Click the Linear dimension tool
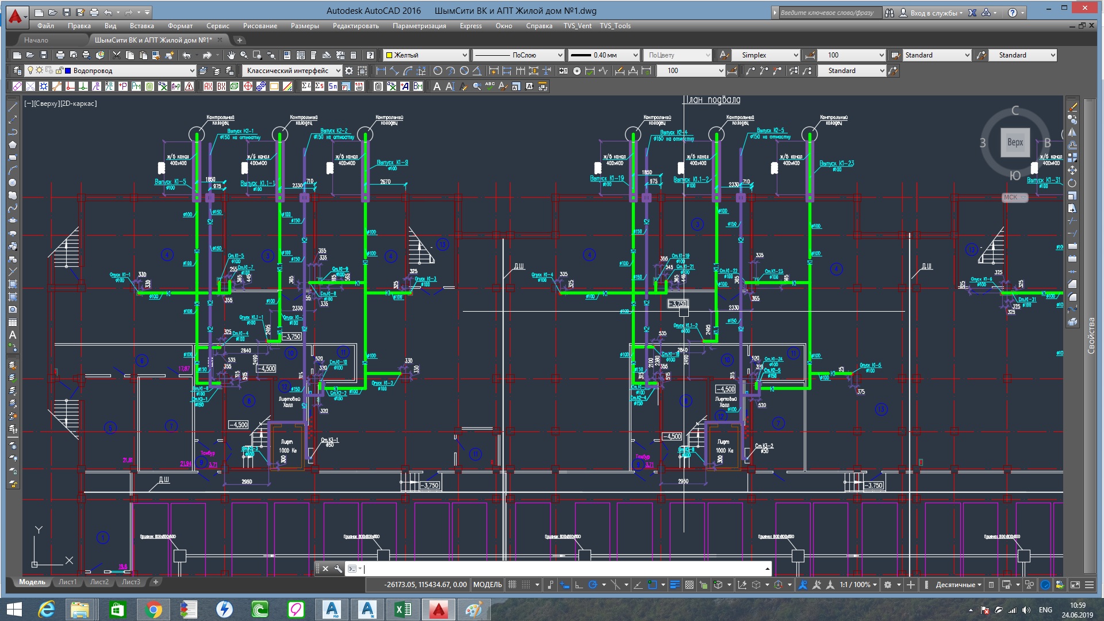 click(381, 71)
